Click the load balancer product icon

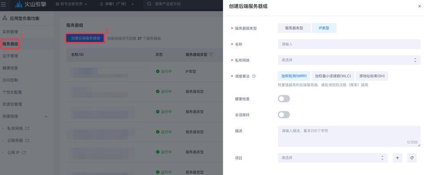tap(5, 18)
